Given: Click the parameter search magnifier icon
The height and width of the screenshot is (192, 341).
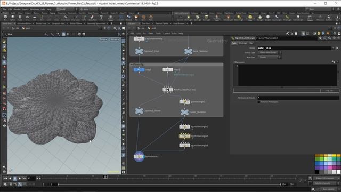Looking at the screenshot, I should coord(330,38).
